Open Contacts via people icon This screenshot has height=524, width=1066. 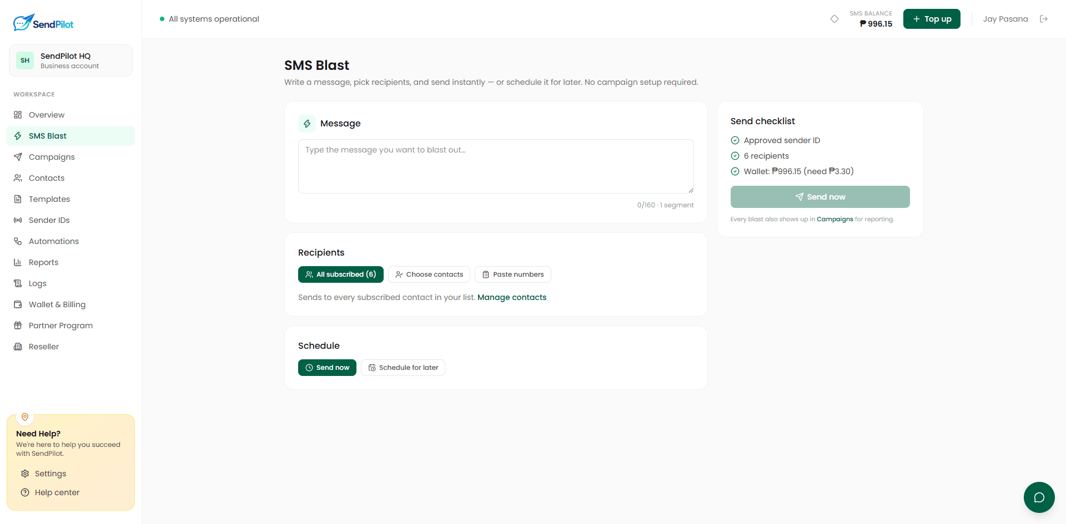(18, 178)
